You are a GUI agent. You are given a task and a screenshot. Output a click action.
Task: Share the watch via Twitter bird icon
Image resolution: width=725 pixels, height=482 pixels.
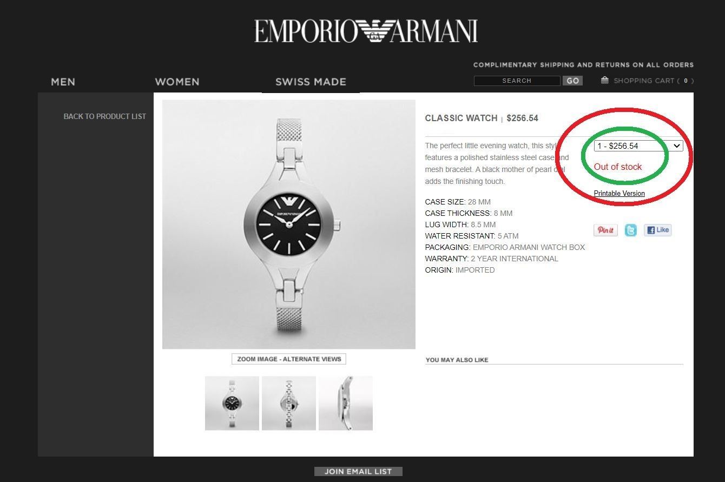pyautogui.click(x=631, y=230)
